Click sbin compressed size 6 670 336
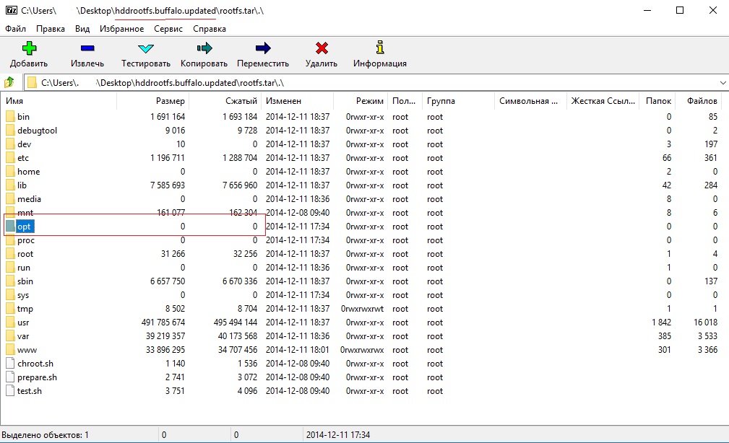This screenshot has height=443, width=729. click(x=240, y=281)
